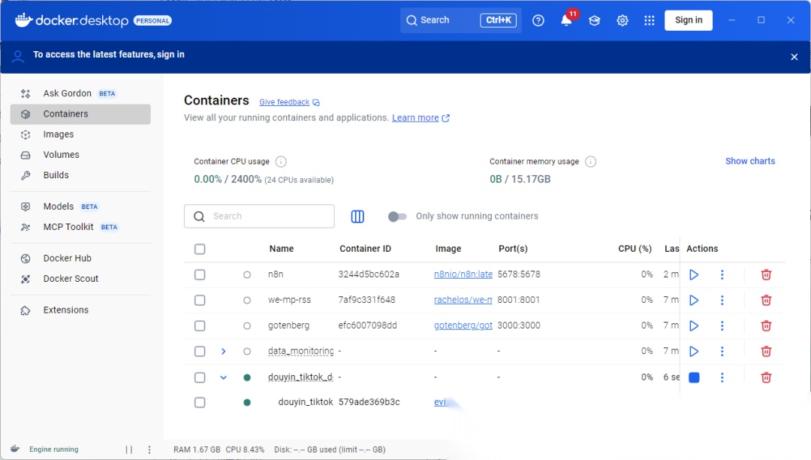
Task: Delete the douyin_tiktok_d stack
Action: (x=766, y=377)
